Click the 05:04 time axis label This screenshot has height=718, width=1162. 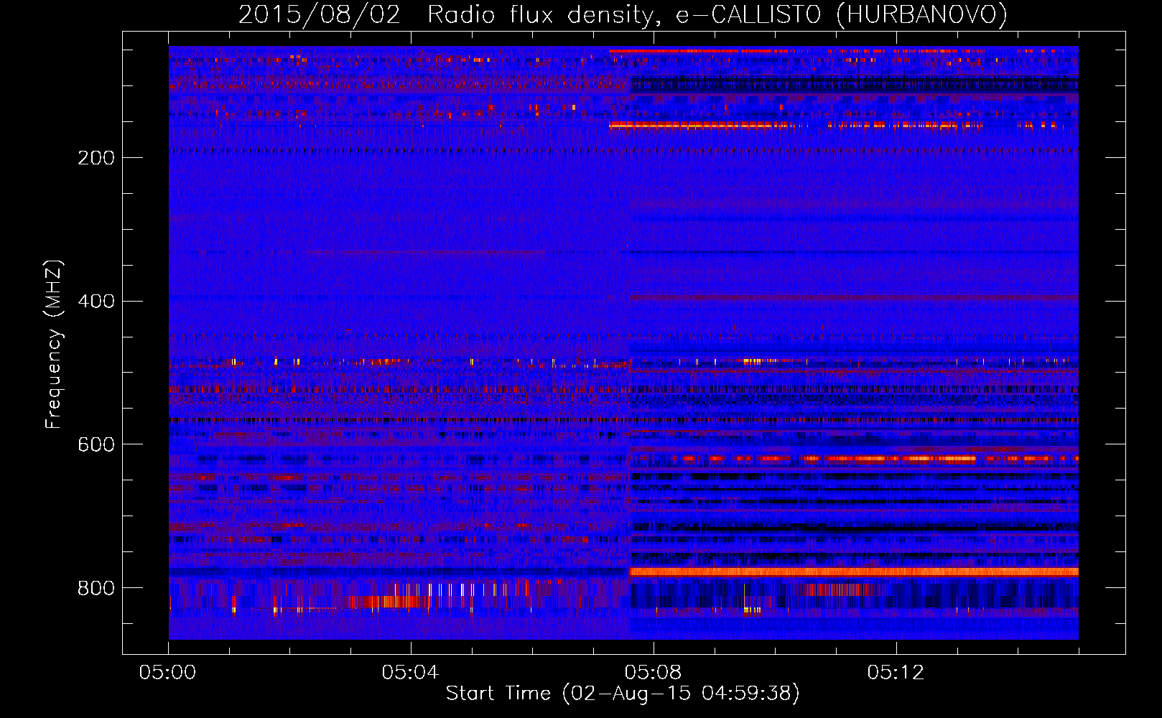[410, 673]
